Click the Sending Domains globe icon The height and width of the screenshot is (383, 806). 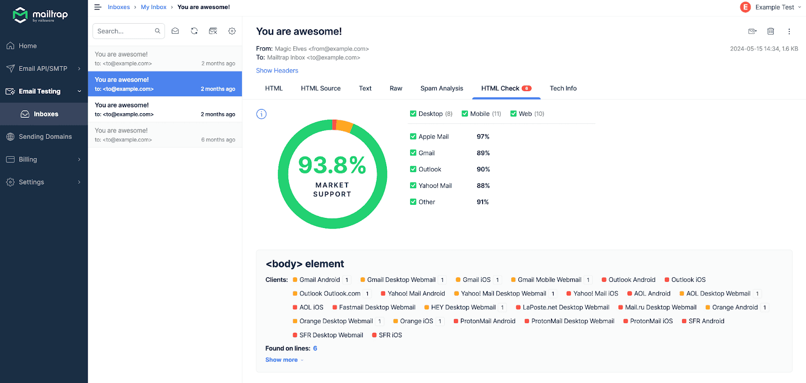pos(10,137)
